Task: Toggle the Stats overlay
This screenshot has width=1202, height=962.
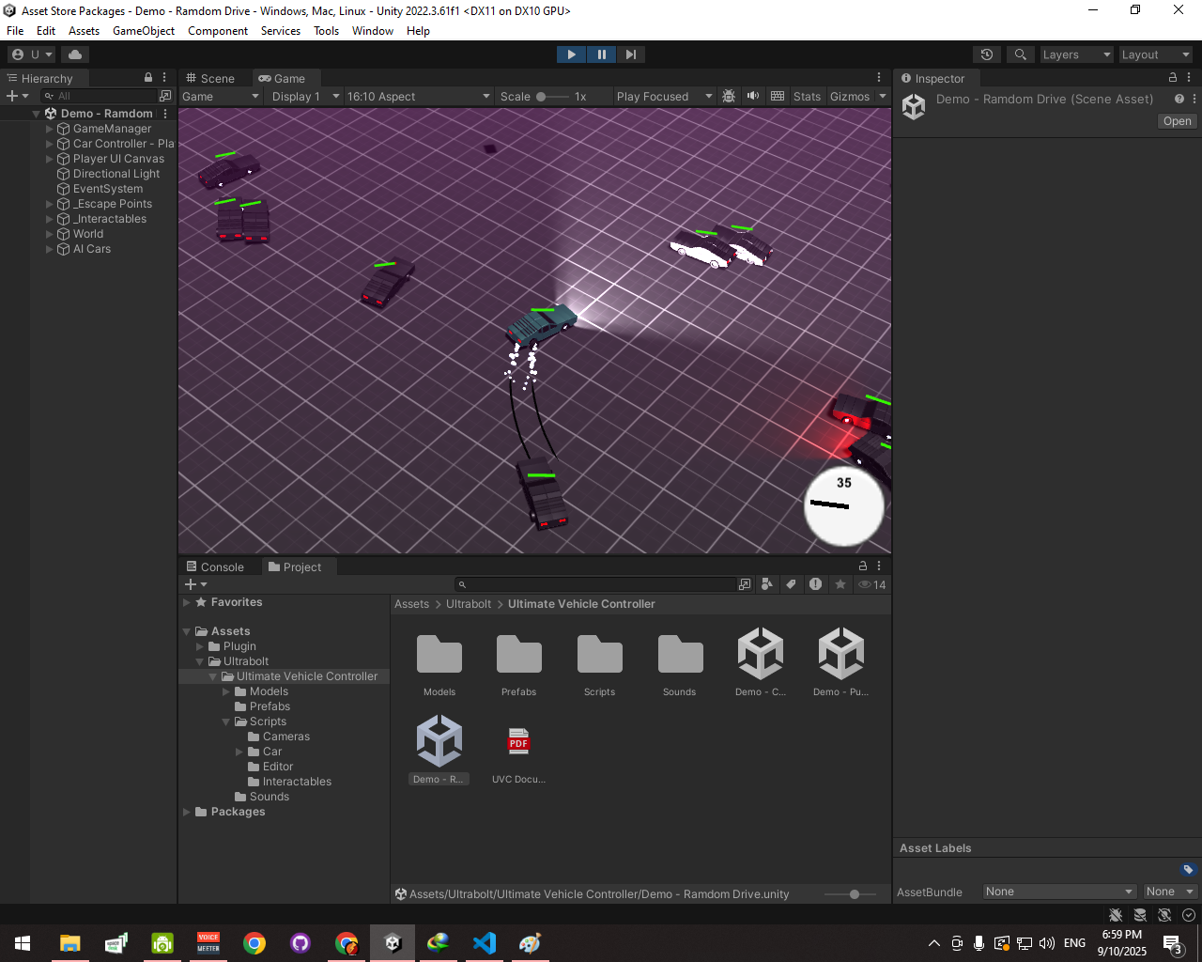Action: tap(807, 97)
